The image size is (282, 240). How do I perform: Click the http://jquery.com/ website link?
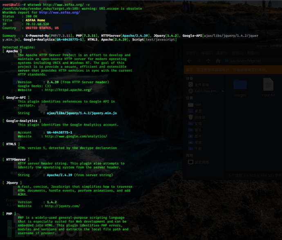point(63,206)
